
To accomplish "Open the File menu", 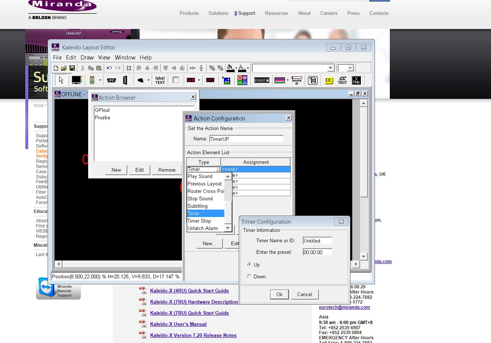I will click(57, 58).
